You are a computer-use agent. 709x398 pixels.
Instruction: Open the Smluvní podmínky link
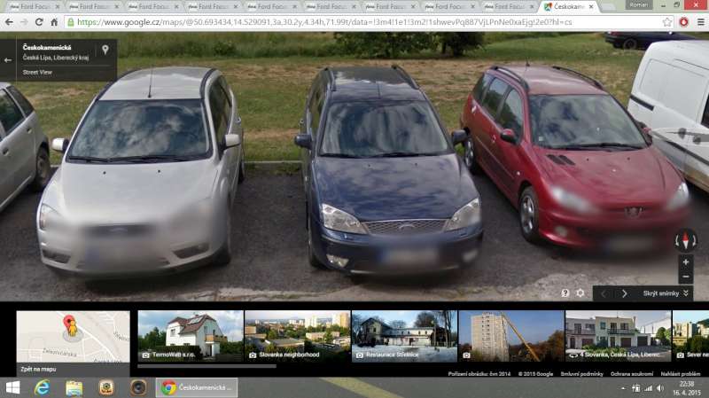(x=581, y=373)
